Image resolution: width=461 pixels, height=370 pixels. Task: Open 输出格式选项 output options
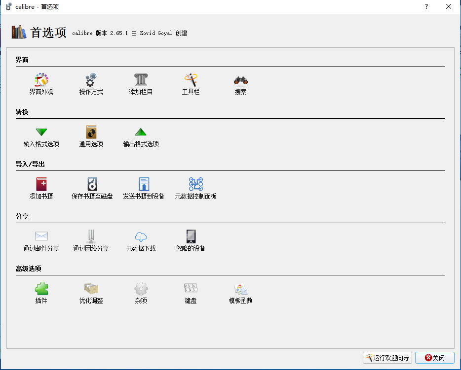point(141,136)
